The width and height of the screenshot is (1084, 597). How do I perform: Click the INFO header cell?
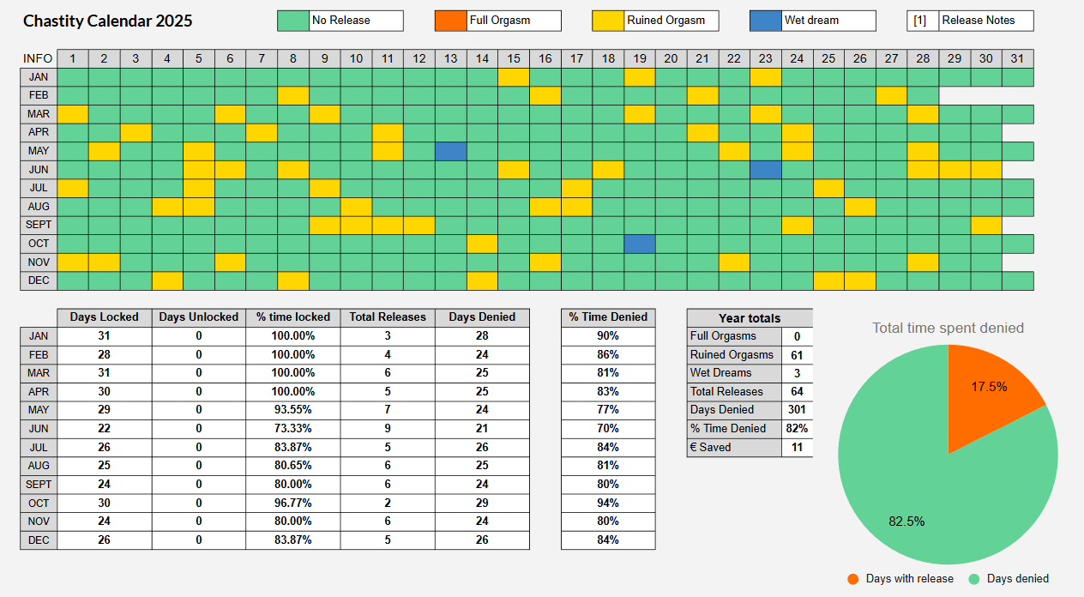38,59
